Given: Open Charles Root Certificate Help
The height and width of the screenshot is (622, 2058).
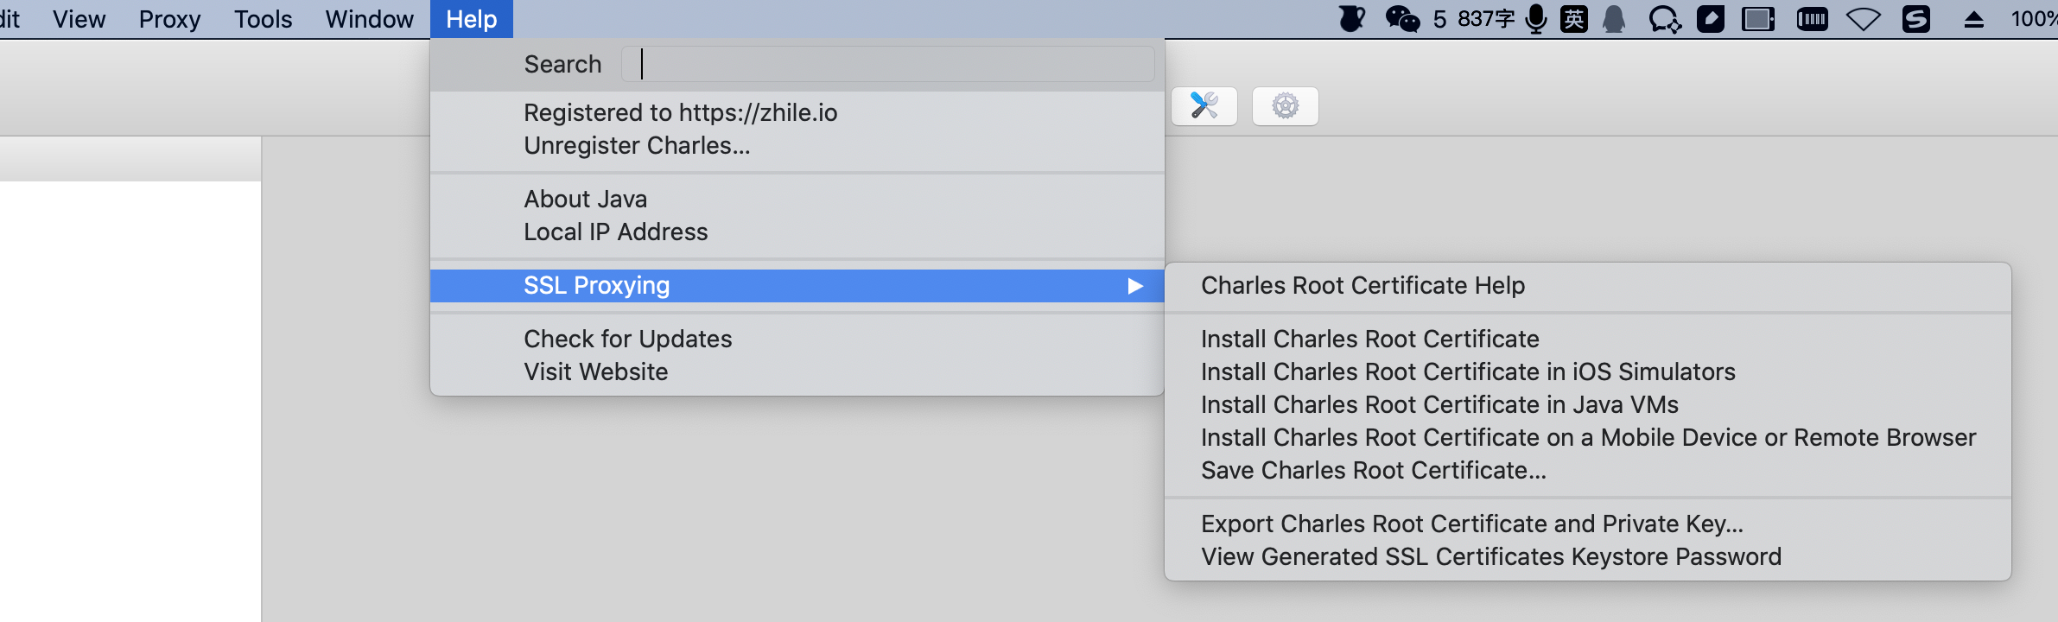Looking at the screenshot, I should pyautogui.click(x=1362, y=285).
